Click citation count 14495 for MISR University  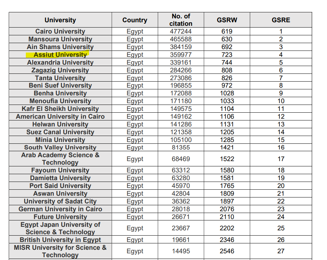click(181, 251)
